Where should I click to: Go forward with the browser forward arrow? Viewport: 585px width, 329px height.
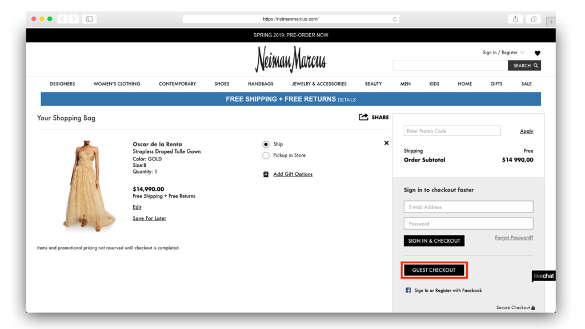click(x=74, y=19)
